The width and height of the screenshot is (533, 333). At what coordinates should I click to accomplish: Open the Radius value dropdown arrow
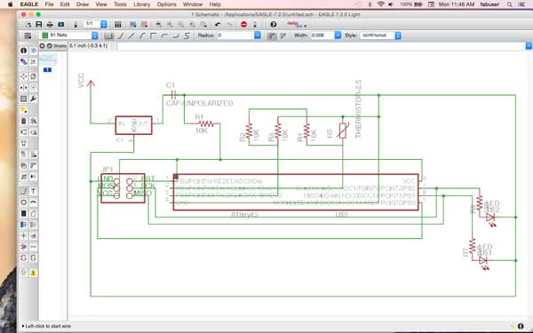[x=258, y=36]
